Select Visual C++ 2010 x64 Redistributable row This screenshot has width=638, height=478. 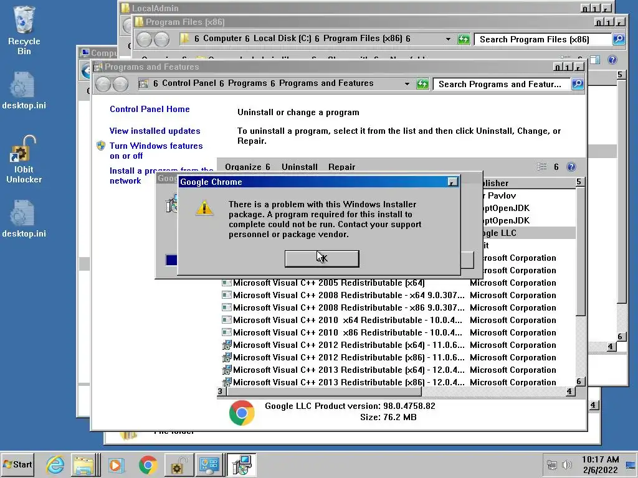[x=399, y=321]
